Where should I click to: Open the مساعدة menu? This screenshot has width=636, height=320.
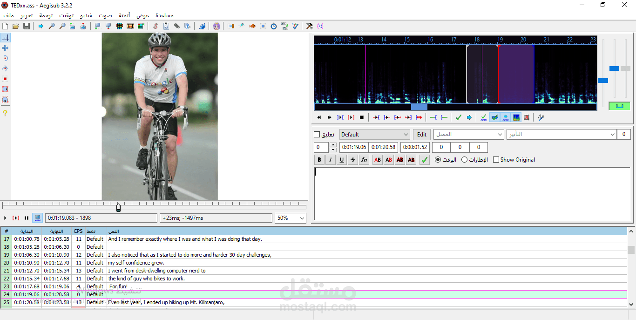coord(164,15)
